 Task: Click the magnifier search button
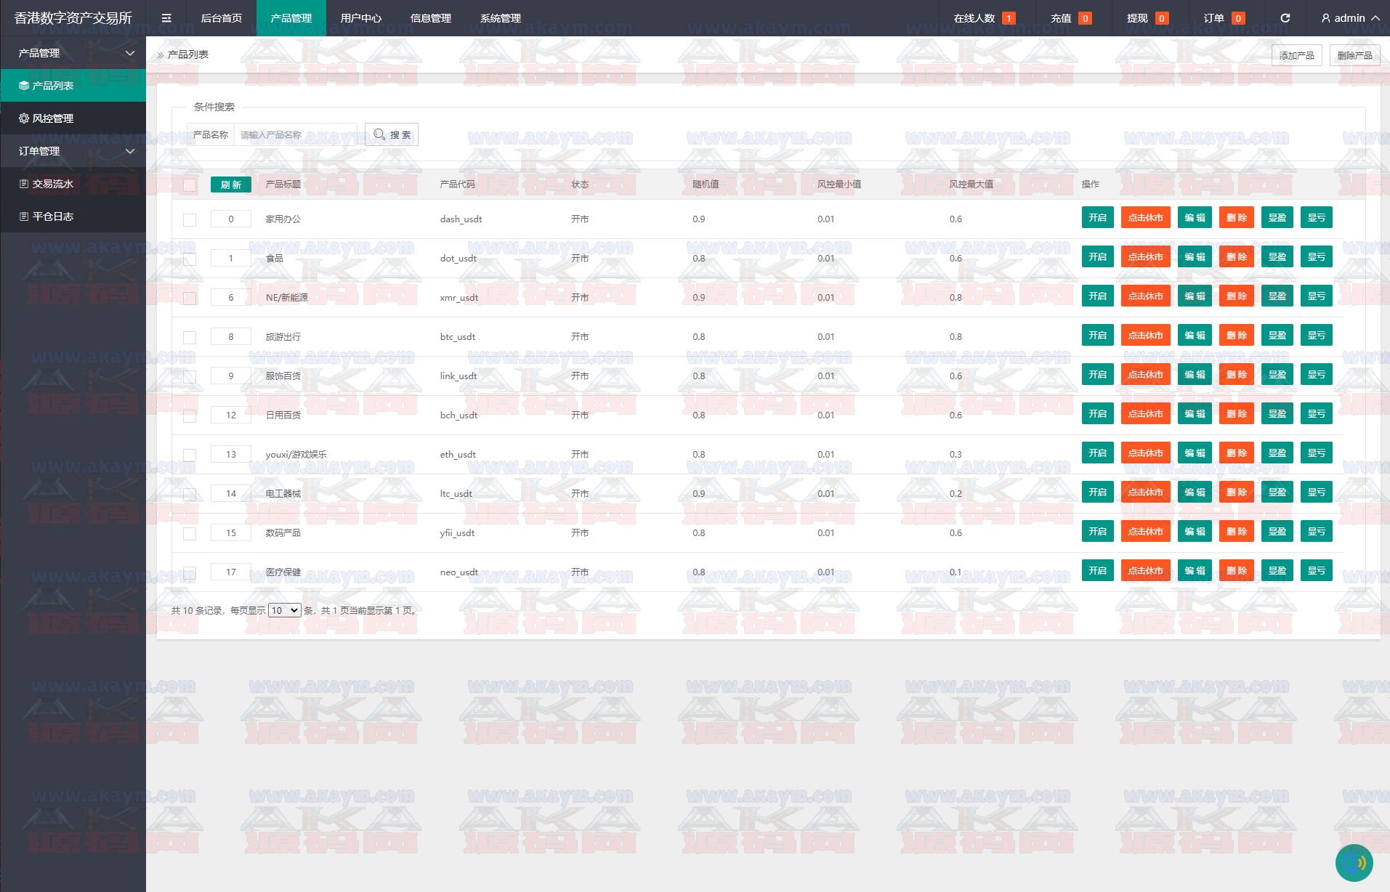(392, 135)
